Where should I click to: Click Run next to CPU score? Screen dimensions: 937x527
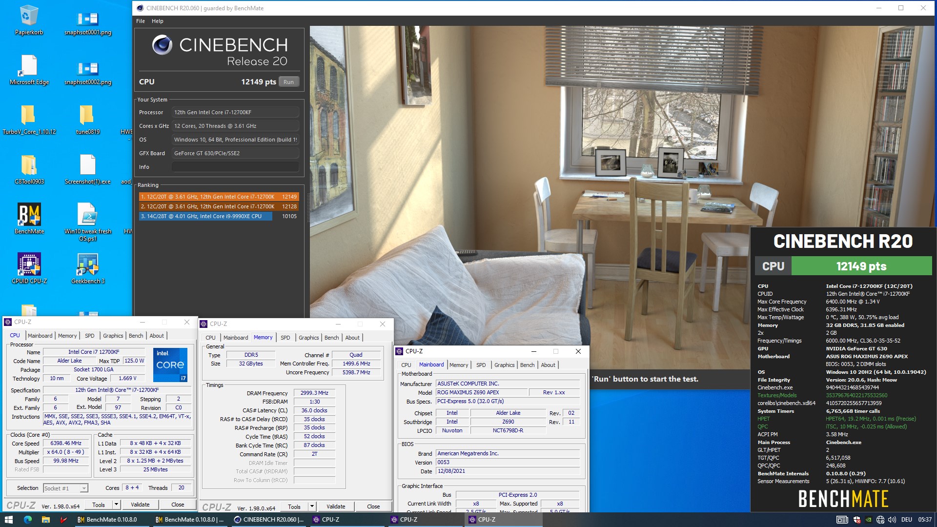pos(289,82)
